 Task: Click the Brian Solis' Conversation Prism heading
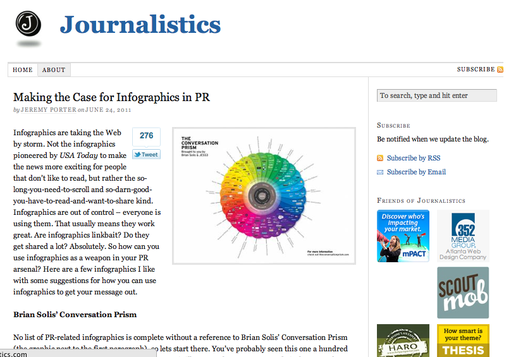[x=75, y=315]
